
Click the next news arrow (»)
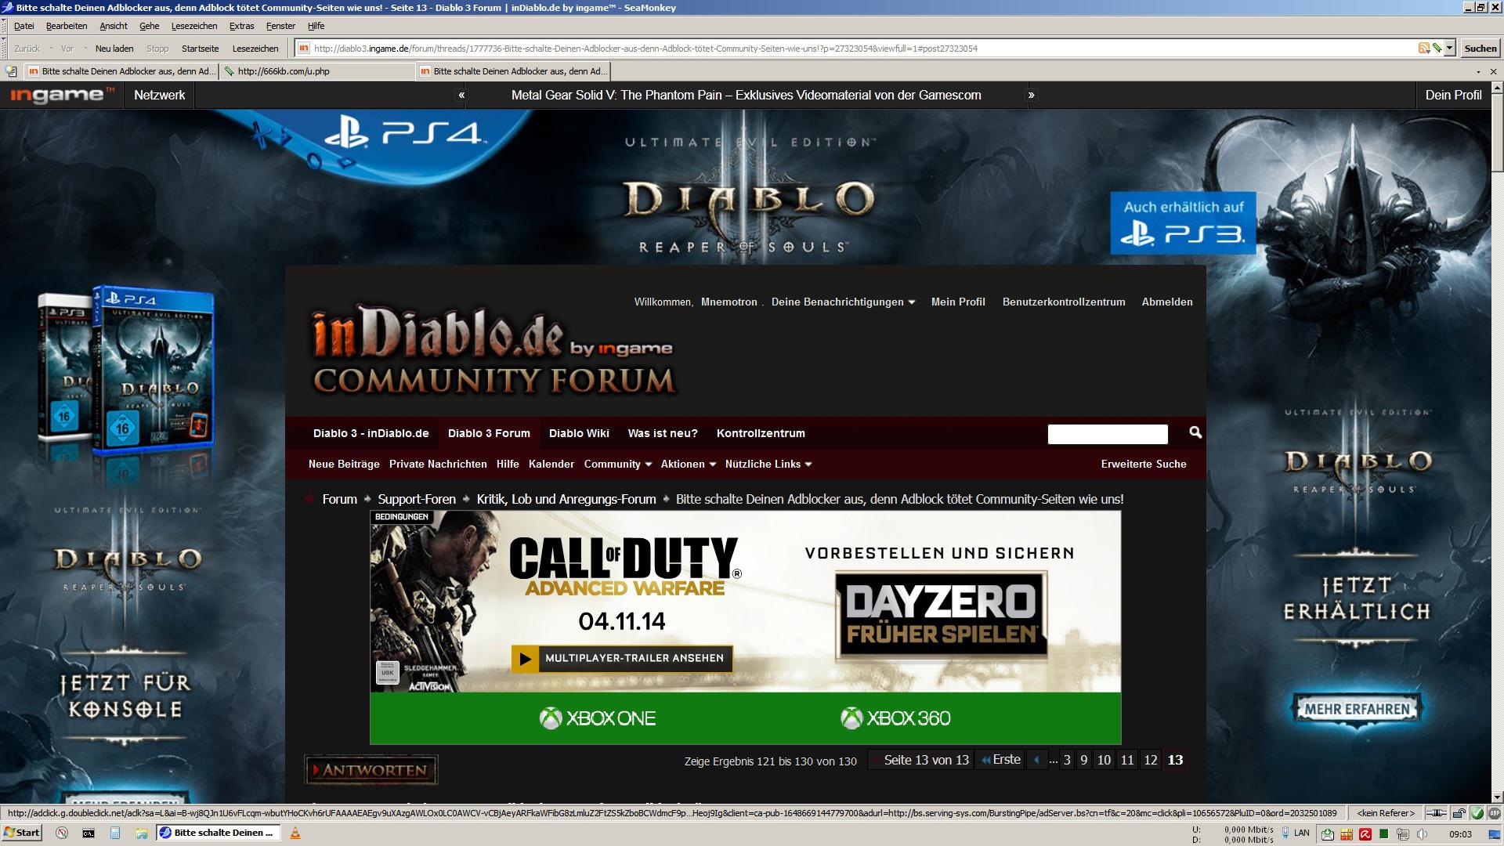coord(1031,95)
